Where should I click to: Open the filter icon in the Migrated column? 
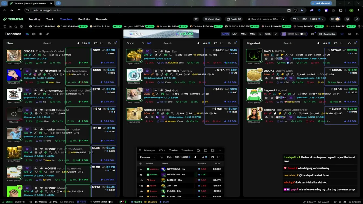(355, 43)
